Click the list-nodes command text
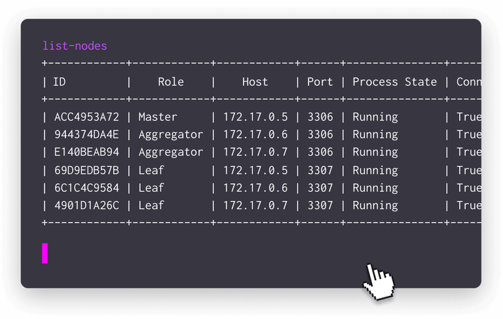The image size is (503, 319). (x=75, y=46)
